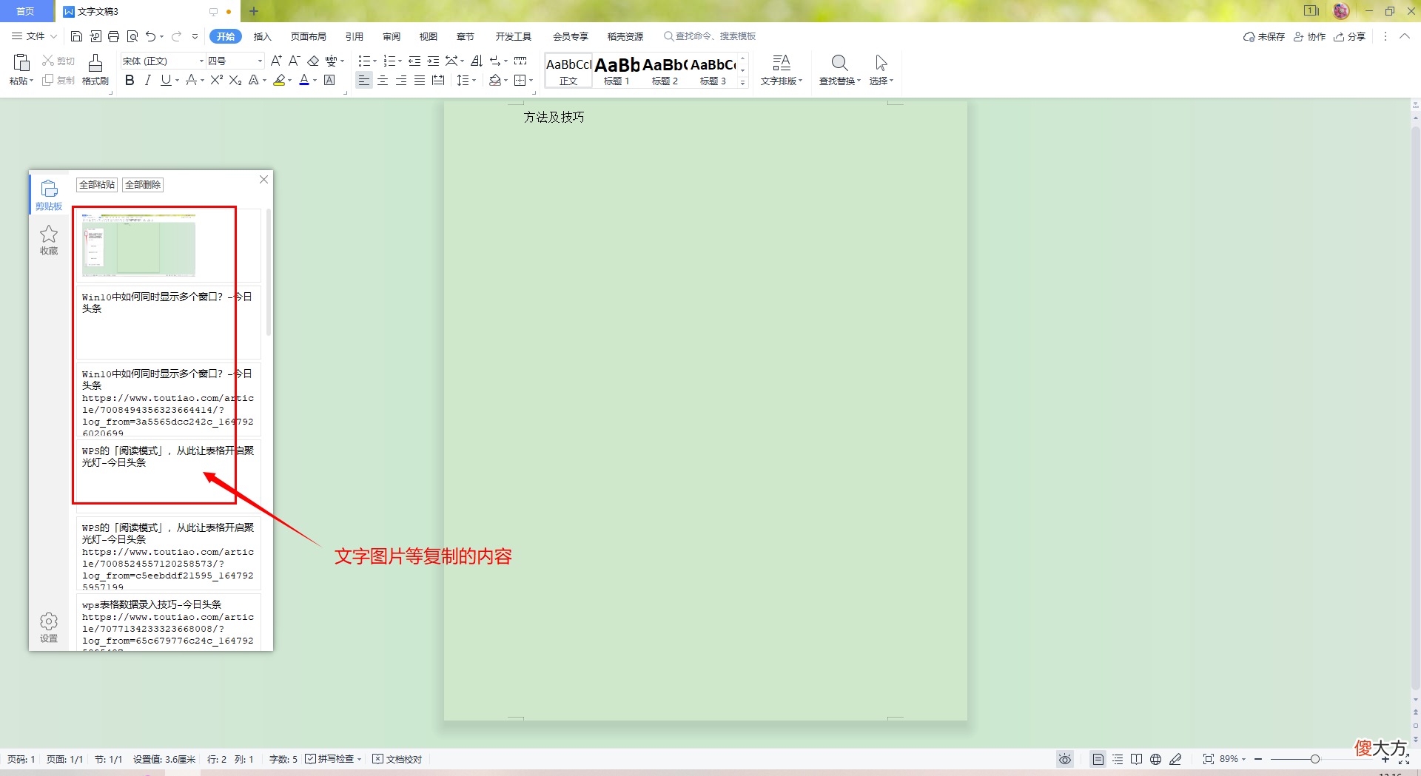Clear formatting with the eraser icon
Screen dimensions: 1421x776
313,61
